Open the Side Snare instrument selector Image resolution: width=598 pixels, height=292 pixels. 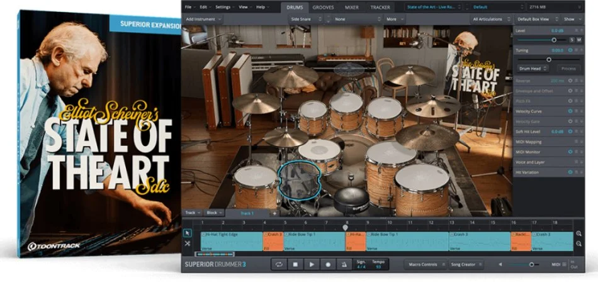tap(305, 19)
